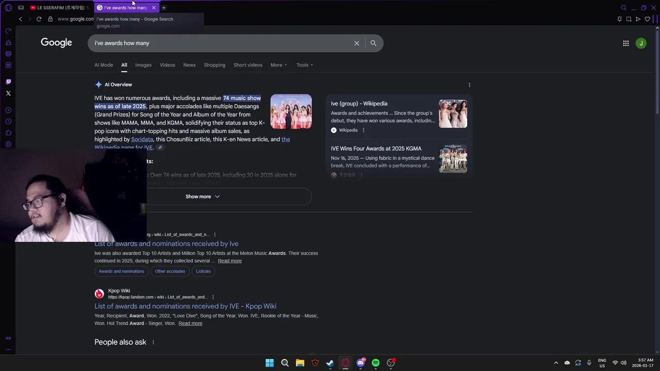Open the Windows Start menu
The image size is (660, 371).
pyautogui.click(x=270, y=363)
